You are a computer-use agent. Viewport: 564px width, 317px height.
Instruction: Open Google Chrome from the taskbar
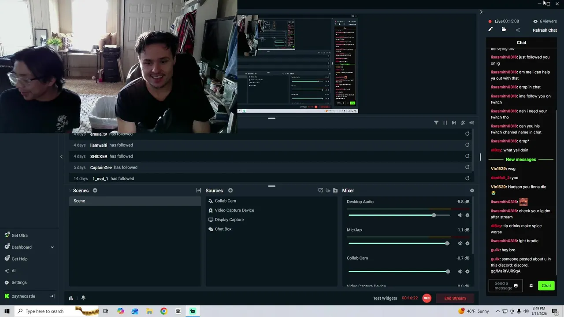click(163, 311)
